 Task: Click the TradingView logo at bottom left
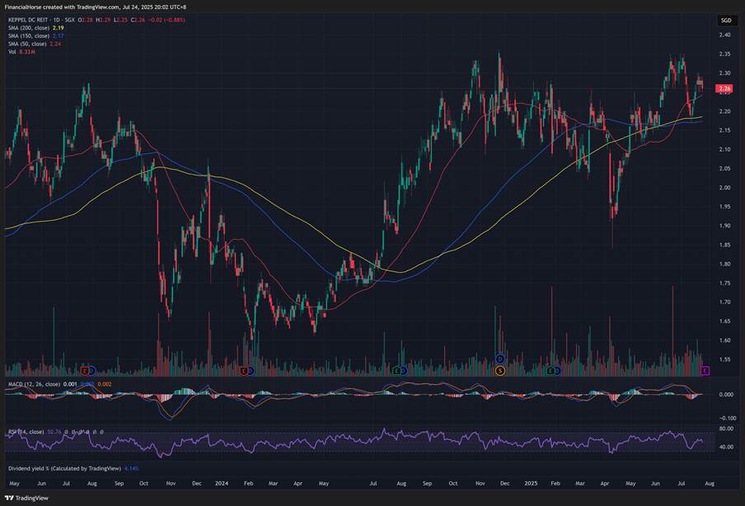26,498
